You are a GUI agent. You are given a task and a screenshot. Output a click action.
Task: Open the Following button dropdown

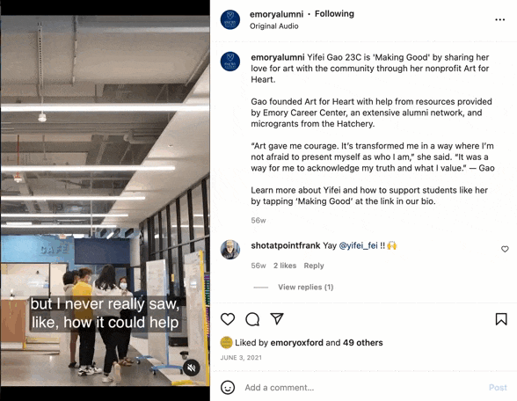pos(334,14)
